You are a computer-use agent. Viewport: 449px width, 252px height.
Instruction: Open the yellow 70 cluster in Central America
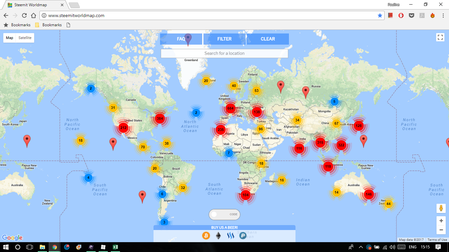click(x=143, y=147)
